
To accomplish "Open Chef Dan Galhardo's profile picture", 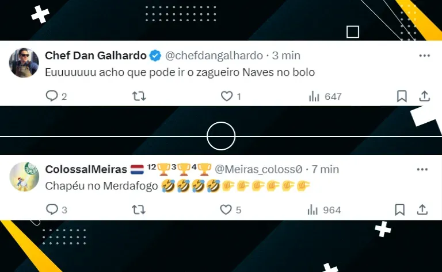I will point(24,63).
